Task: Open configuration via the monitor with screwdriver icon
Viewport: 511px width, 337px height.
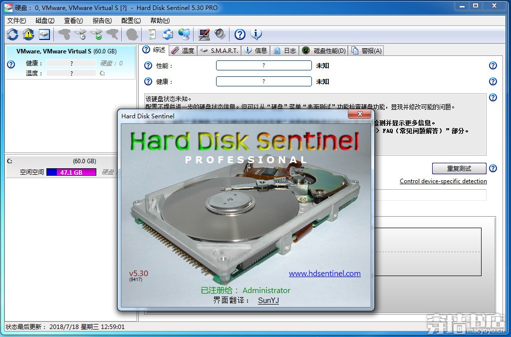Action: click(204, 34)
